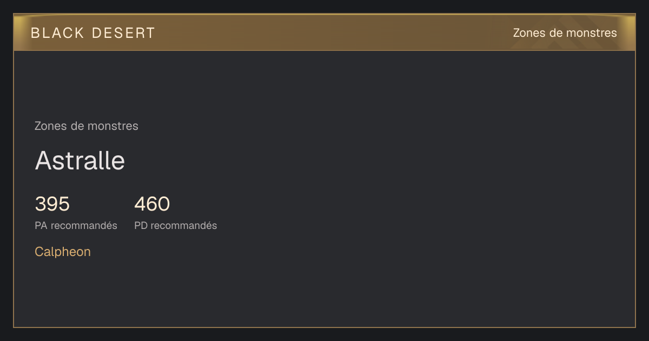Click the Astralle zone title
The width and height of the screenshot is (649, 341).
point(80,161)
